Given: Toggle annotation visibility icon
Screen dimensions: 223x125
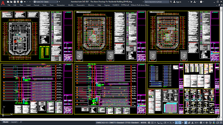Looking at the screenshot, I should (x=186, y=123).
